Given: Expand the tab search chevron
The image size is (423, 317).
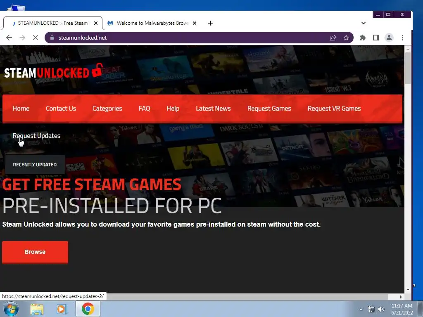Looking at the screenshot, I should point(364,23).
